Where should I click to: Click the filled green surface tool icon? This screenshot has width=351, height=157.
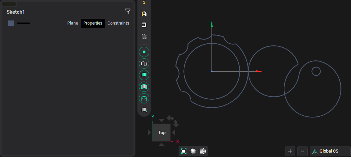pos(144,75)
